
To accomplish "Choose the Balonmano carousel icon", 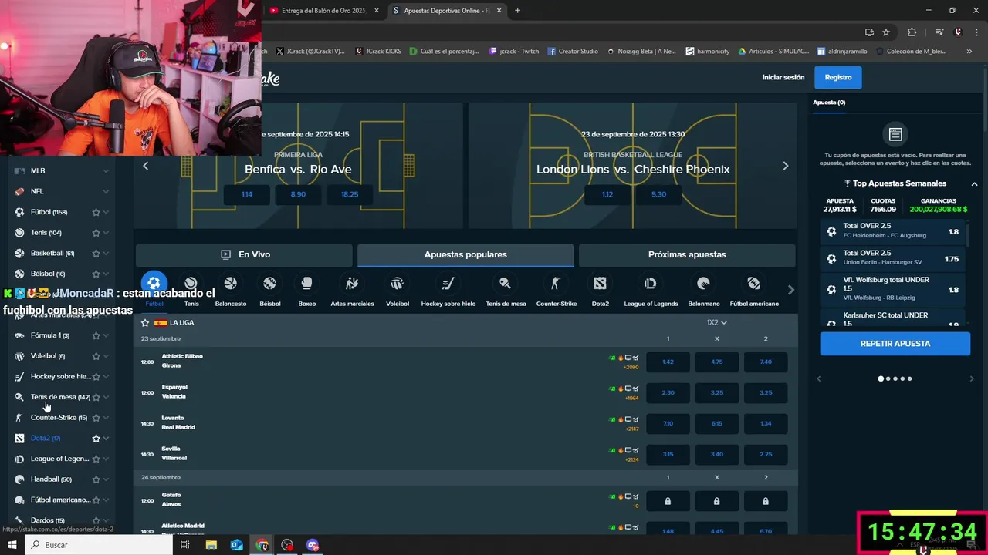I will click(x=703, y=283).
